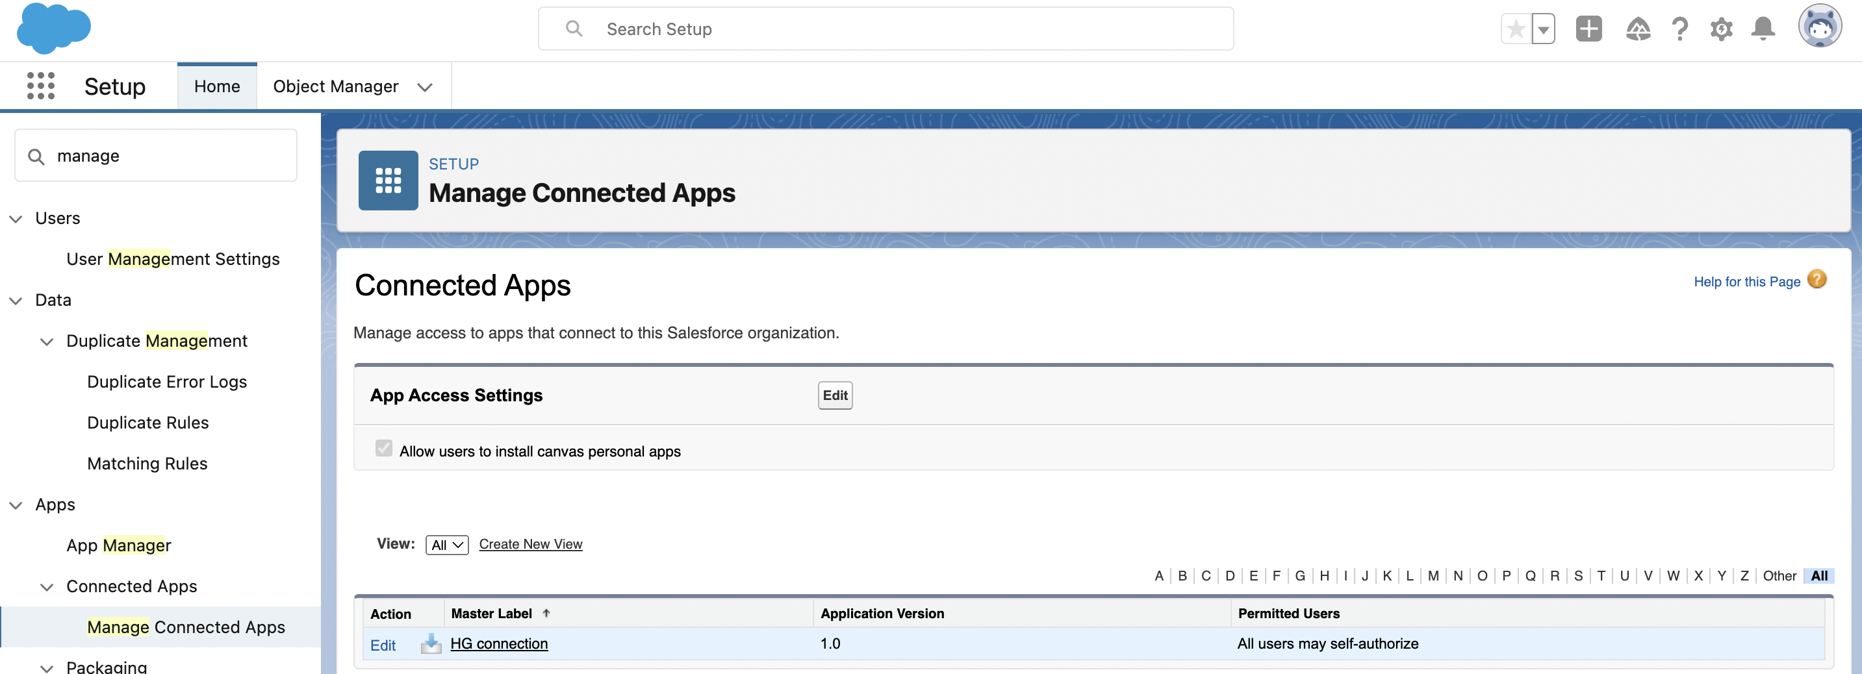Click the Manage Connected Apps header icon

388,181
